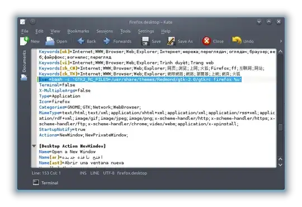Click the MimeType=text/html line
Viewport: 302px width, 207px height.
click(157, 118)
